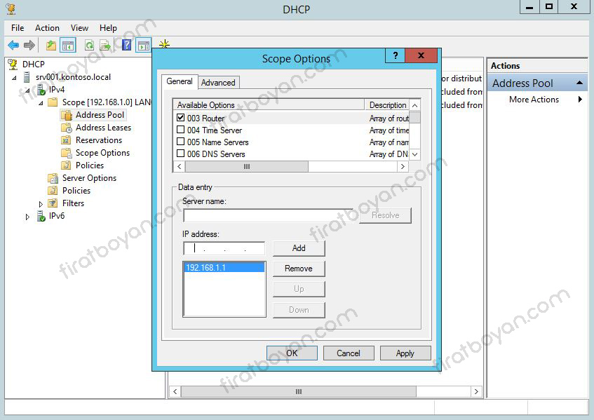
Task: Click the options list scroll up arrow
Action: pyautogui.click(x=414, y=105)
